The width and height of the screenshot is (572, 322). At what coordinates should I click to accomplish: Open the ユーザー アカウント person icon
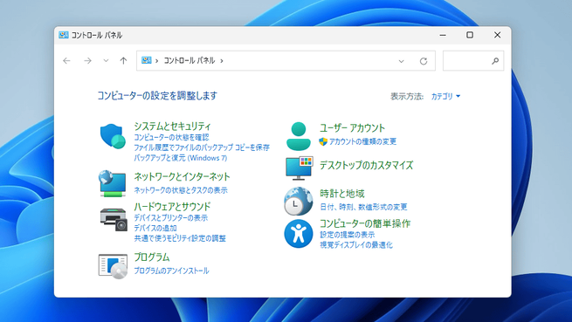[299, 136]
